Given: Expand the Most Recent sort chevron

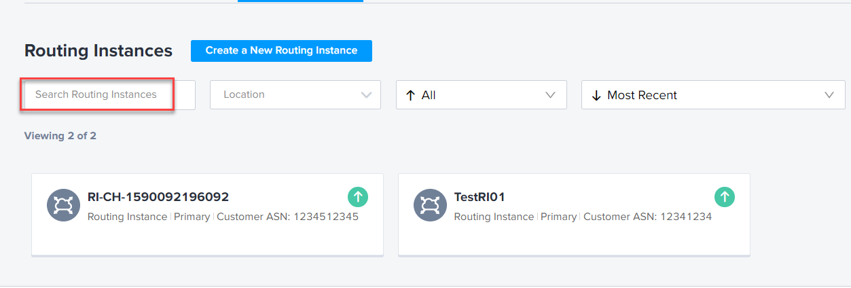Looking at the screenshot, I should pos(829,95).
